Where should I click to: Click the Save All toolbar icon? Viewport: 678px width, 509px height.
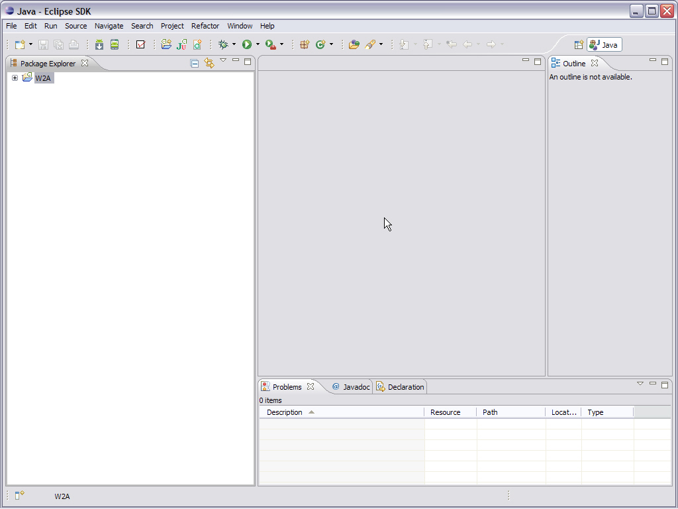tap(58, 44)
